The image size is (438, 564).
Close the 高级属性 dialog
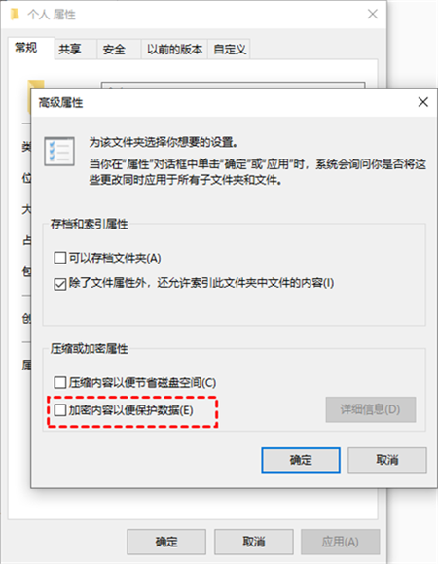tap(422, 102)
